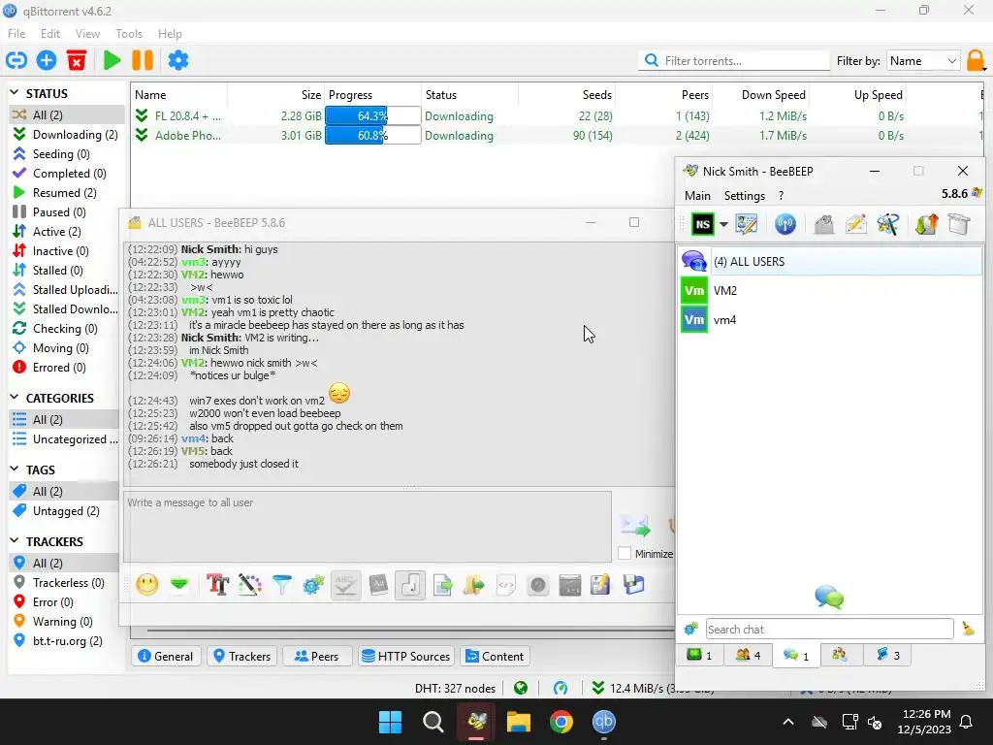Clear the search with the broom icon

click(x=969, y=629)
